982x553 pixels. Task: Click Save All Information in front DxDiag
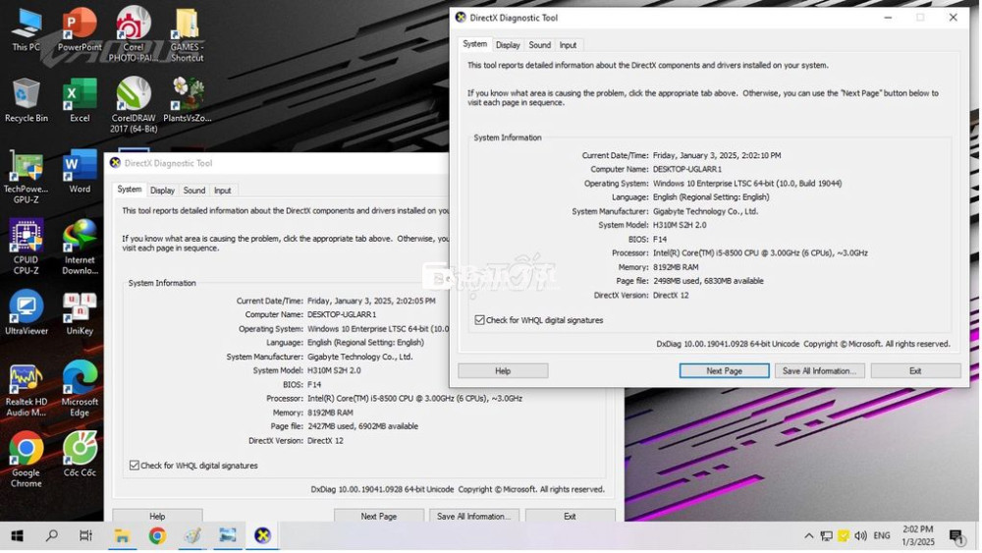819,371
